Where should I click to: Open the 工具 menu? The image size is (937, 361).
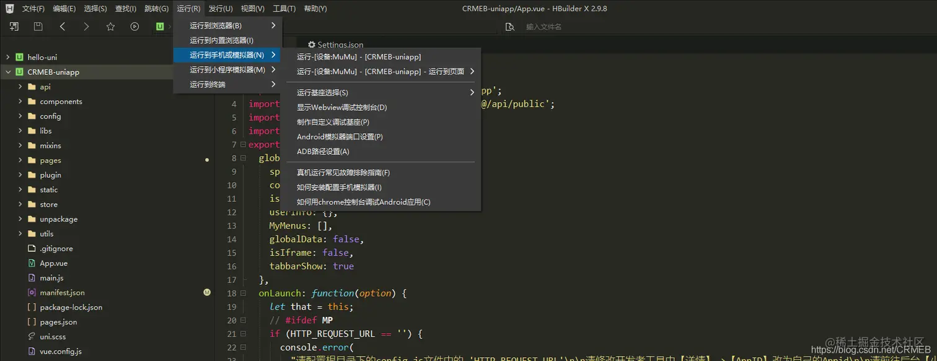(284, 8)
